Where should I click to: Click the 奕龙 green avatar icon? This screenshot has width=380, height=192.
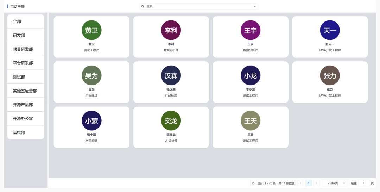[171, 121]
